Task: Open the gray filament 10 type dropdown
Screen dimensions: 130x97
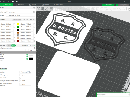Action: 26,36
